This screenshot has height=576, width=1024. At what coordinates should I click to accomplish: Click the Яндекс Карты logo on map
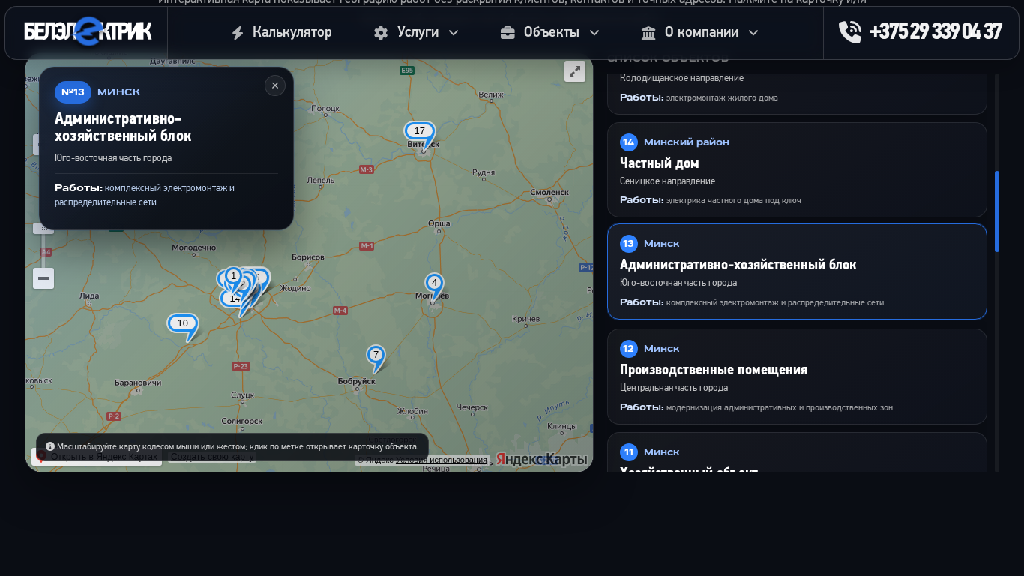click(541, 459)
